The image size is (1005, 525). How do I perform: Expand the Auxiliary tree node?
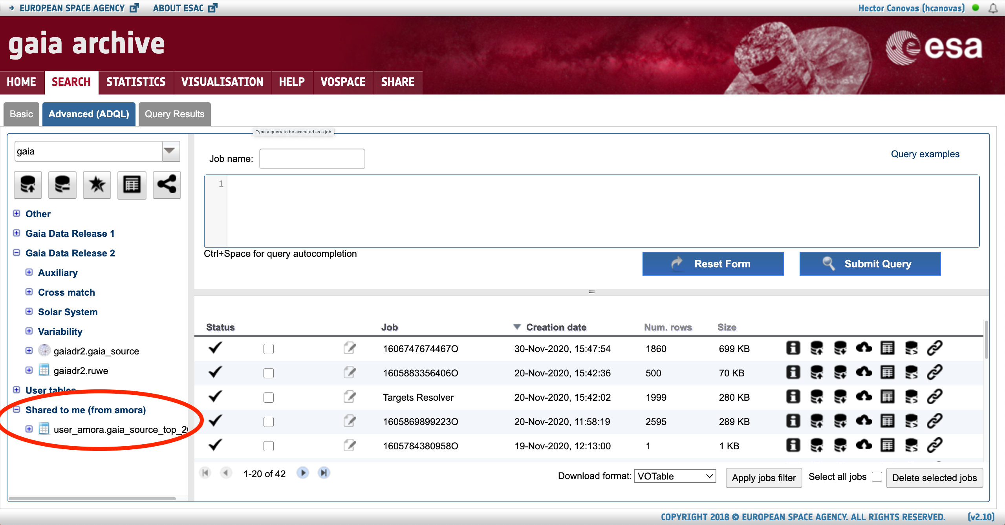click(x=29, y=272)
